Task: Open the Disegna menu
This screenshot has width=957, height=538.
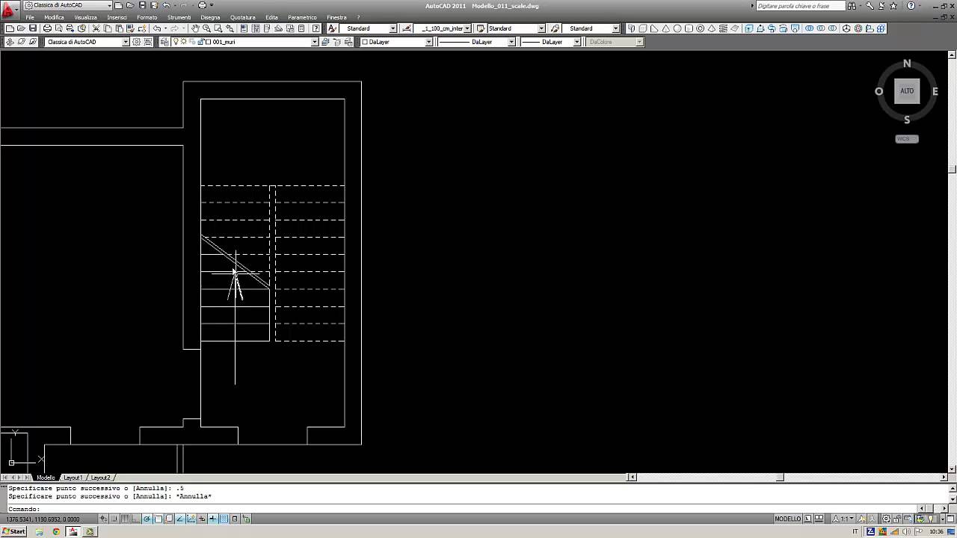Action: click(x=210, y=17)
